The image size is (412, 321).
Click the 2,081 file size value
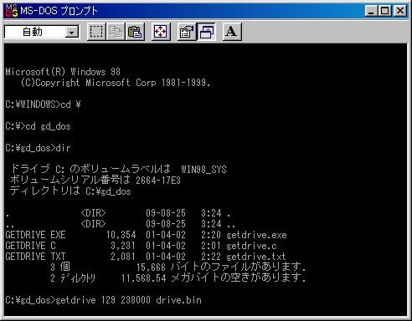[x=123, y=257]
